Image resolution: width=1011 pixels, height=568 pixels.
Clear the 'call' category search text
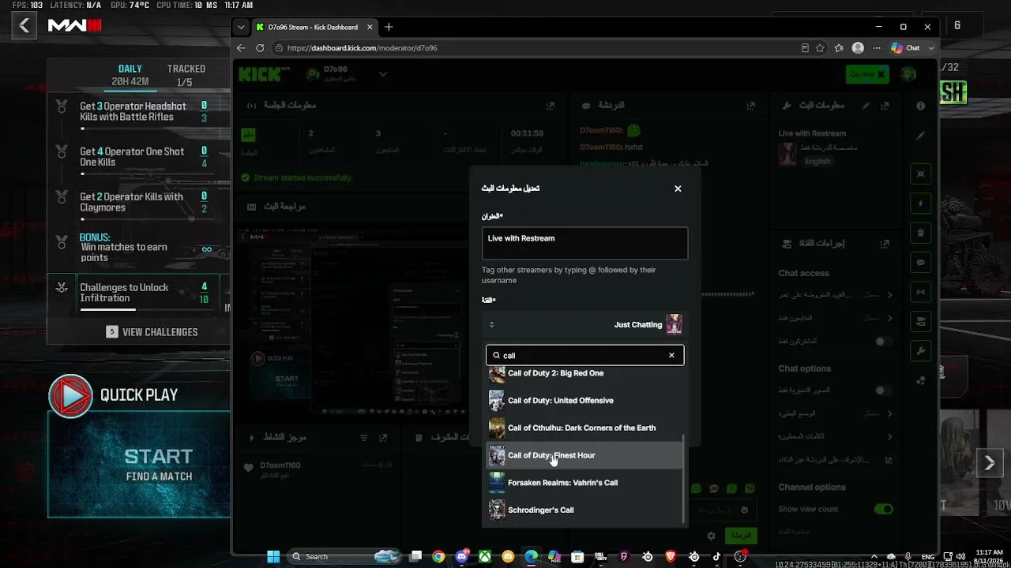[671, 355]
